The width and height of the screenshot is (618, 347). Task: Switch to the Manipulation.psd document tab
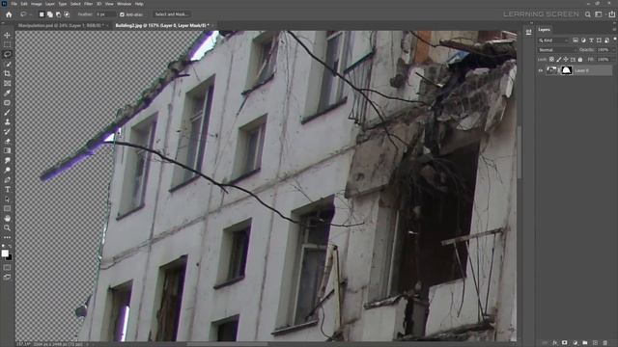61,25
